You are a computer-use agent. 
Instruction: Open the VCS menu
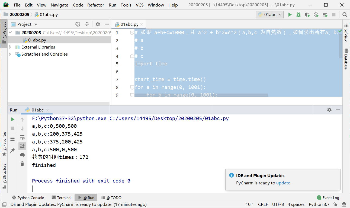140,5
